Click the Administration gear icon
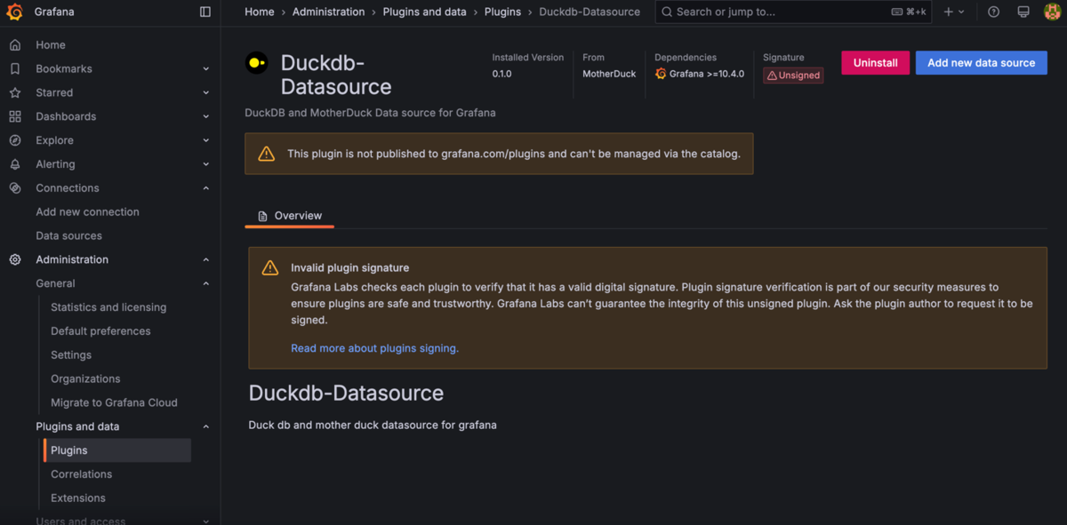Screen dimensions: 1067x525 (15, 259)
